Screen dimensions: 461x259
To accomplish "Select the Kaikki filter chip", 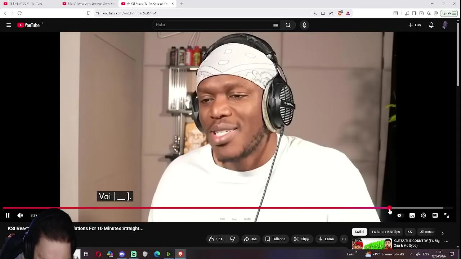I will point(359,232).
